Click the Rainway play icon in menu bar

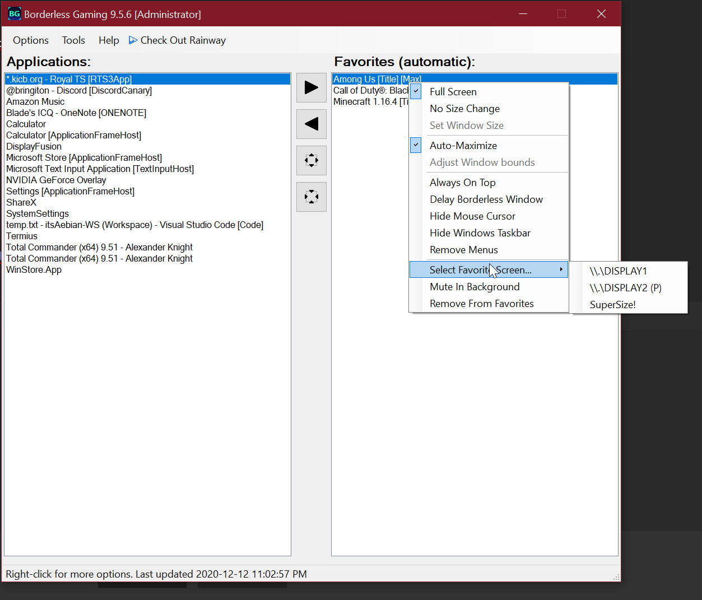[133, 40]
